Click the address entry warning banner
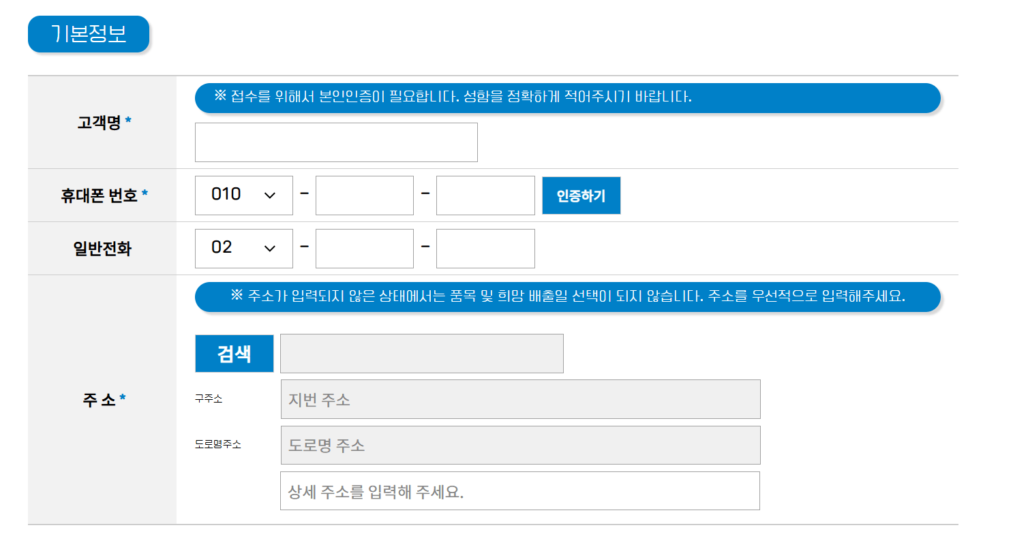 (x=567, y=296)
